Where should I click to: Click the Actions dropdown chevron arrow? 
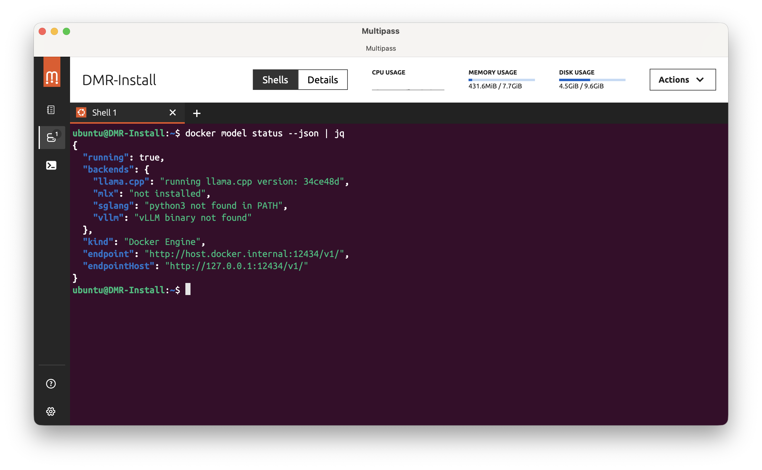click(700, 80)
